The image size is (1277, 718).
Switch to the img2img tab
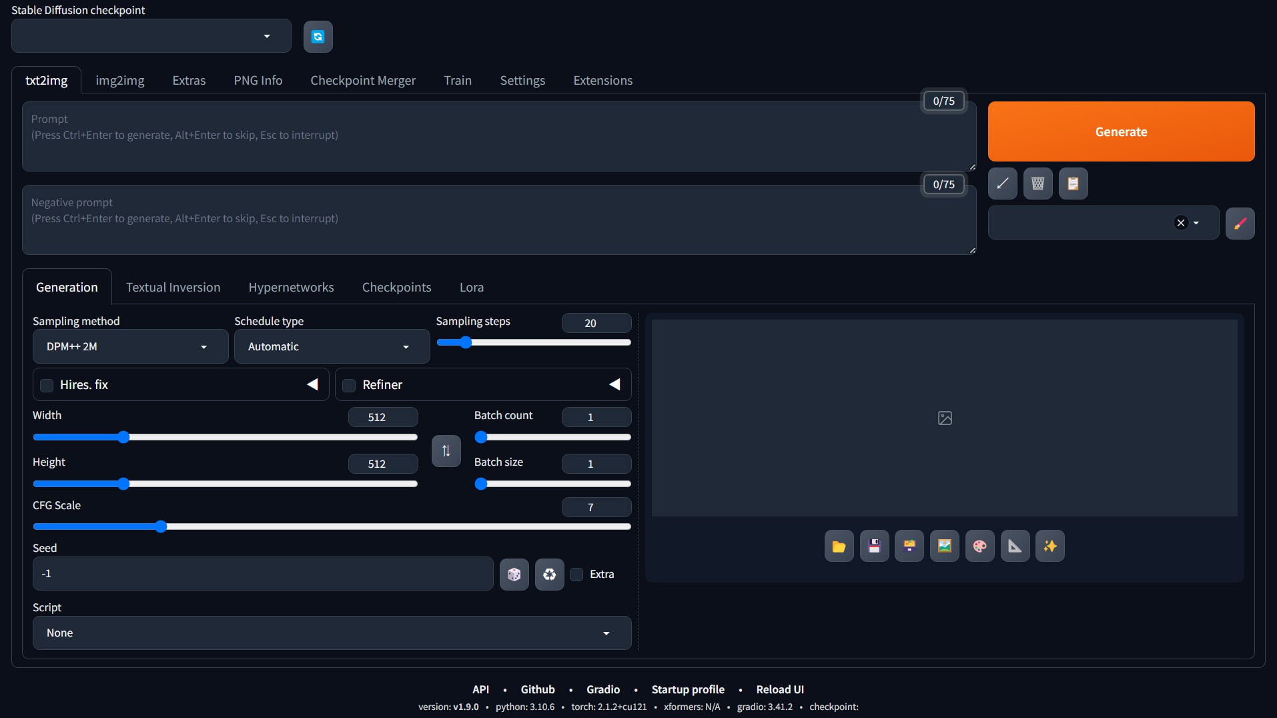(x=120, y=80)
